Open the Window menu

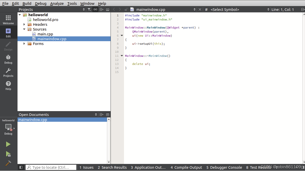click(x=87, y=3)
